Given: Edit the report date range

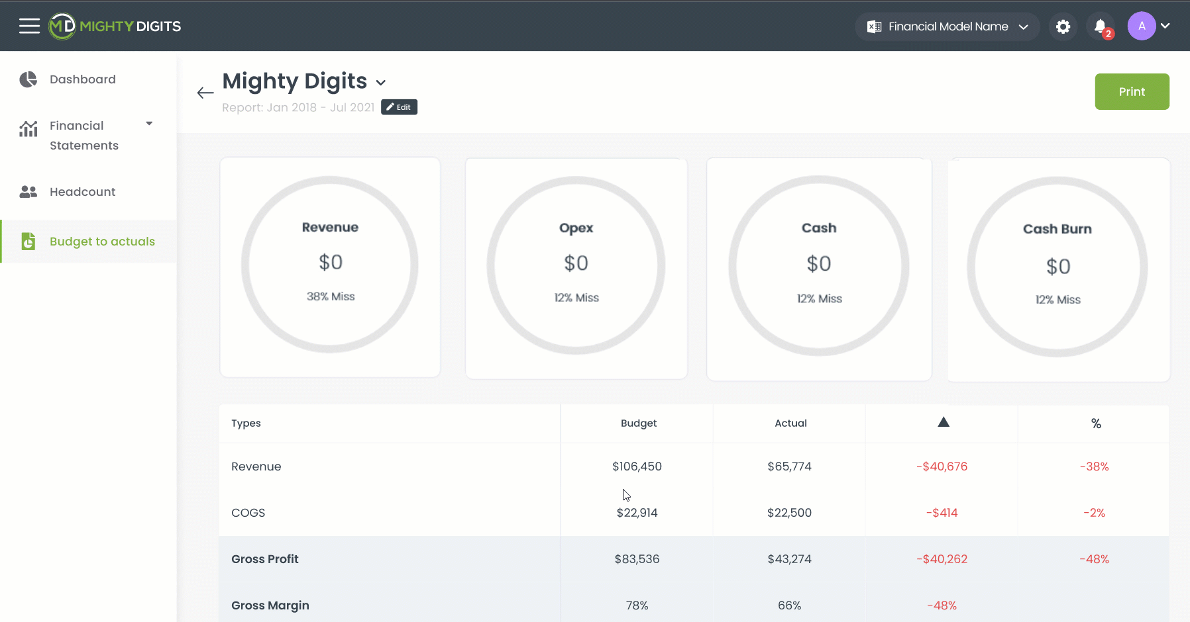Looking at the screenshot, I should (x=399, y=107).
